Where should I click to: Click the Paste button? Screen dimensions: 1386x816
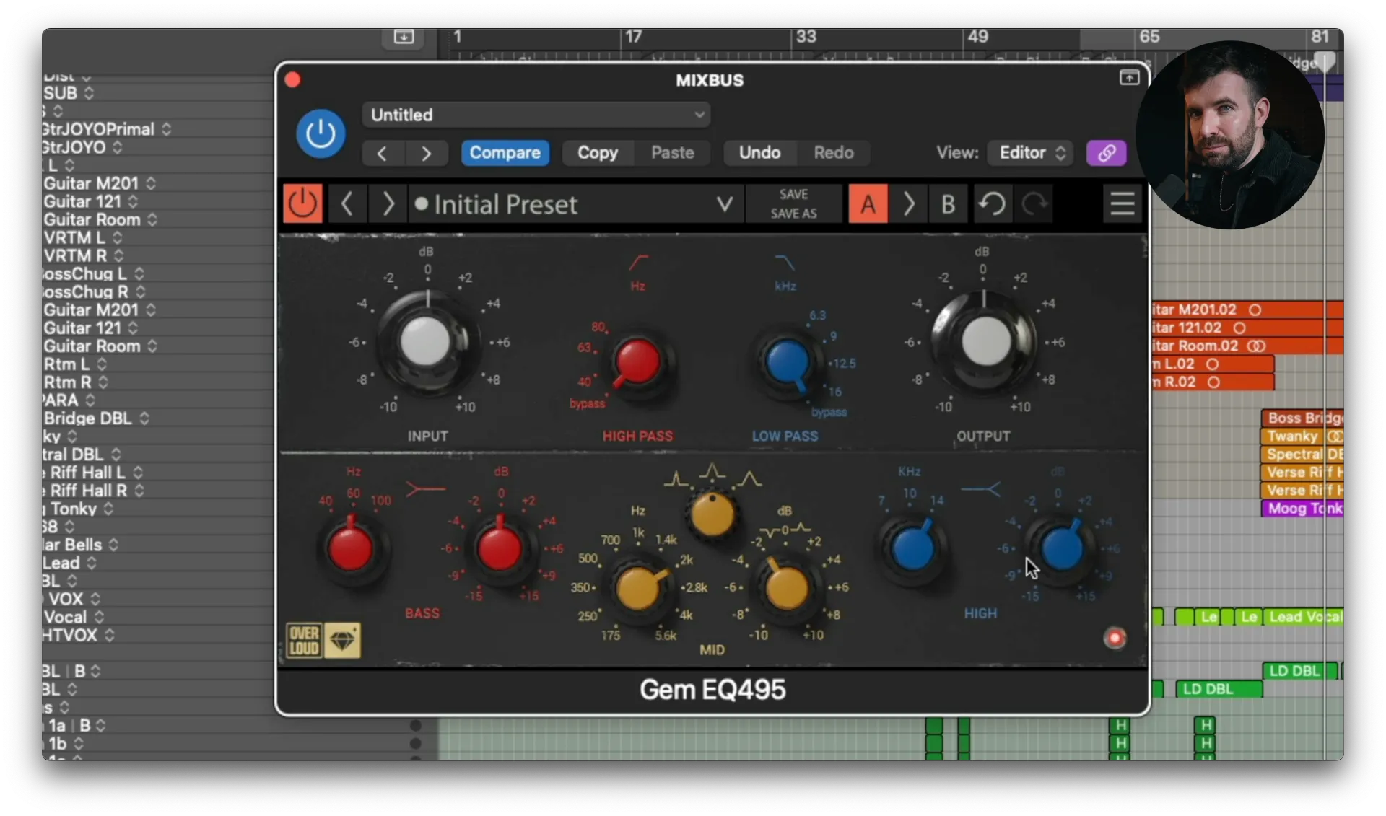tap(672, 153)
